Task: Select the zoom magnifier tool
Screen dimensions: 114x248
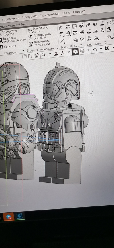Action: pyautogui.click(x=44, y=54)
